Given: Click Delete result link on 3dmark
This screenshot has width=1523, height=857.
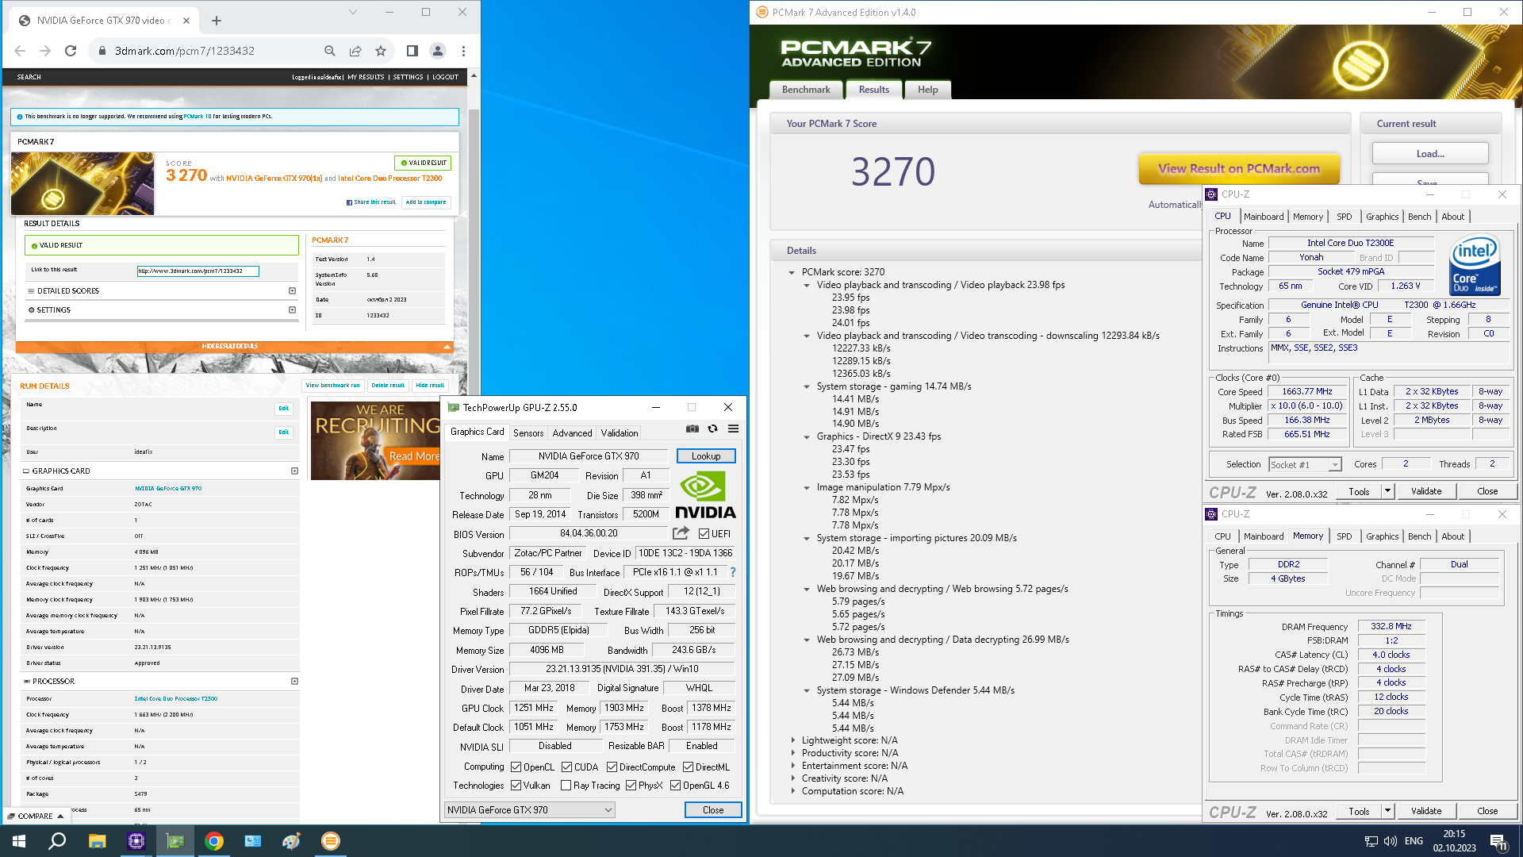Looking at the screenshot, I should point(388,386).
